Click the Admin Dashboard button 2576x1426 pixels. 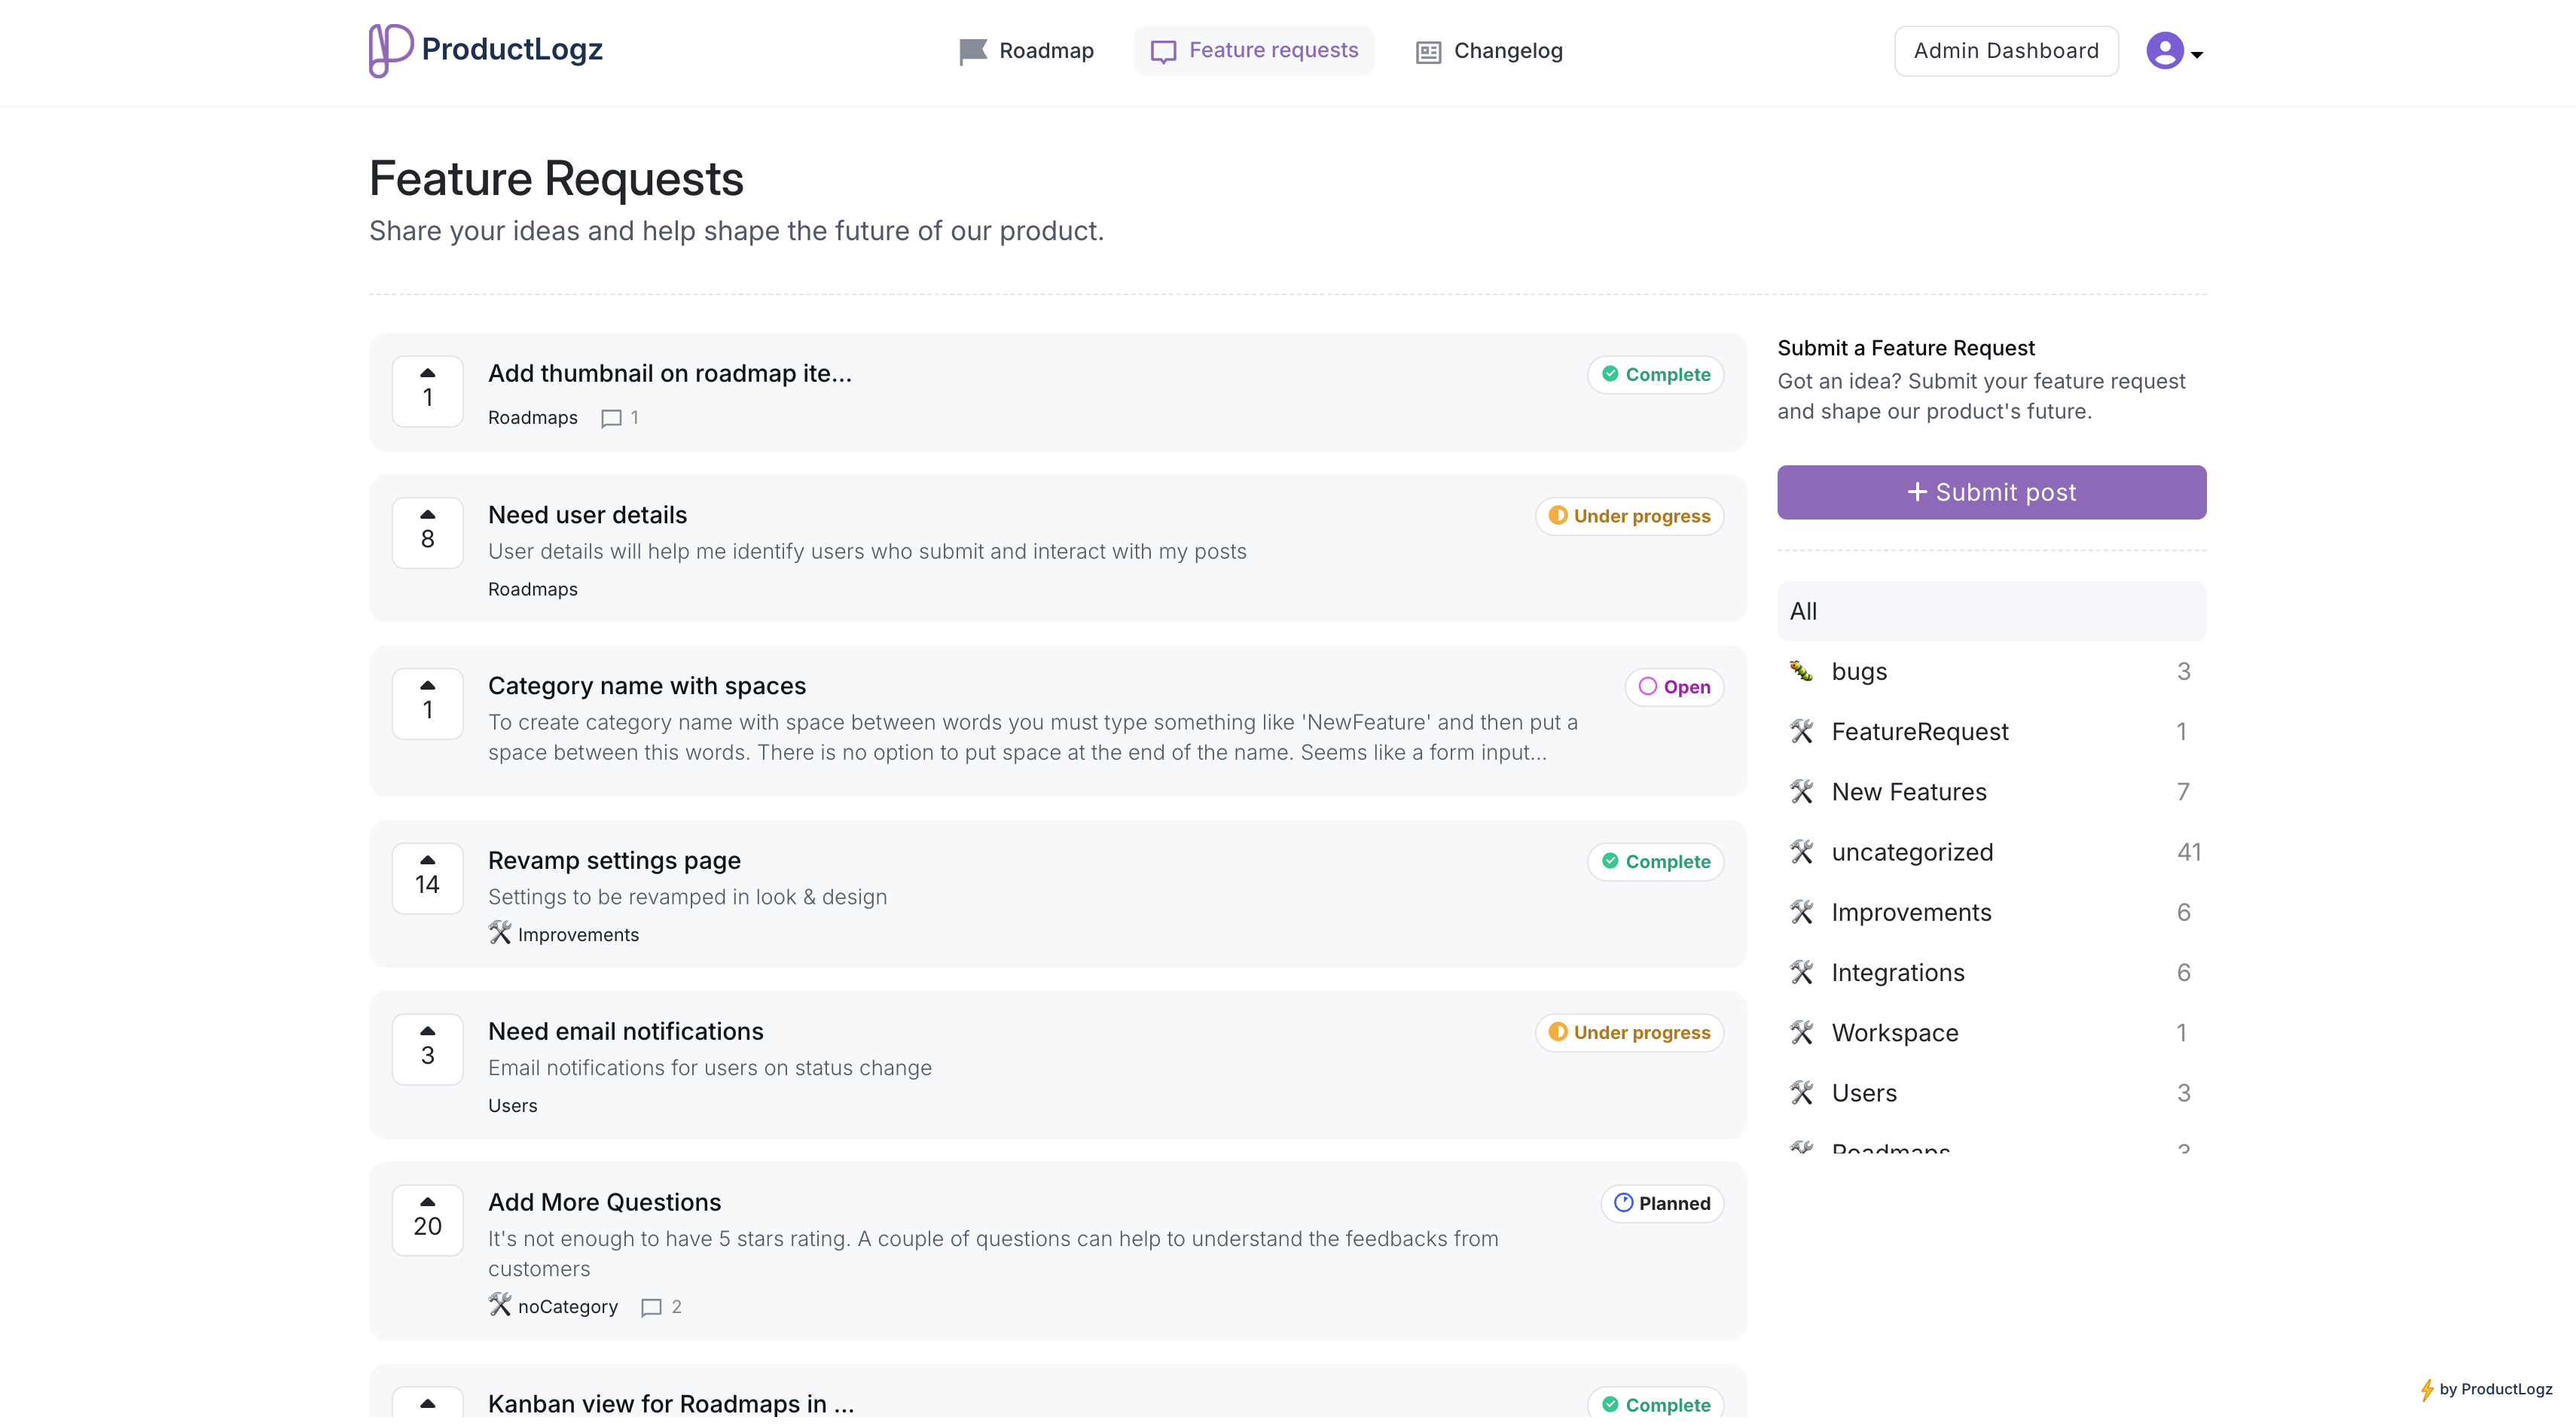point(2005,51)
